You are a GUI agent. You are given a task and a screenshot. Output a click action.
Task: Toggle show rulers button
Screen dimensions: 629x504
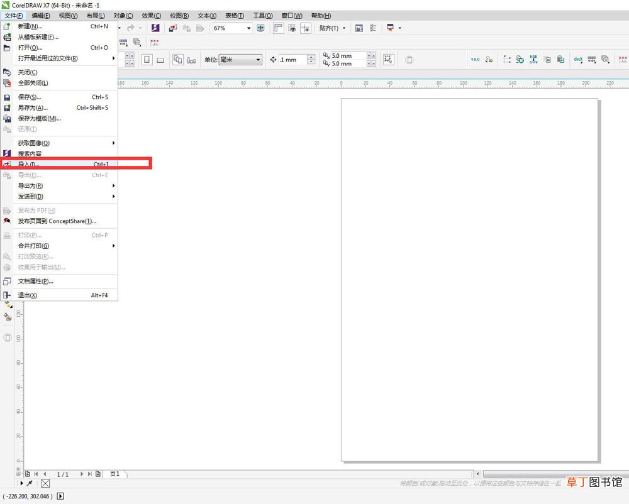pos(279,28)
